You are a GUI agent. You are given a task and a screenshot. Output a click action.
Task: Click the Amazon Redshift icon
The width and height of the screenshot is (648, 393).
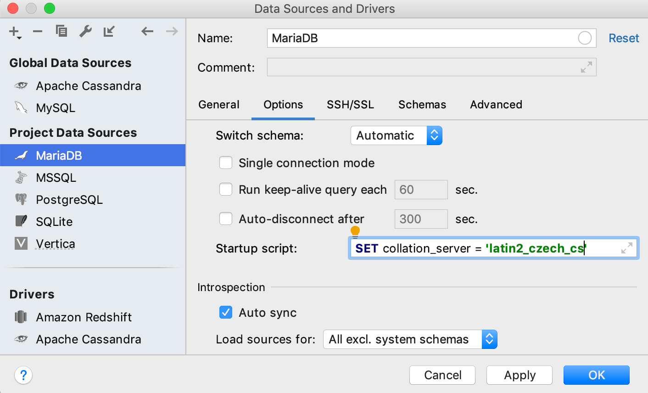point(21,317)
